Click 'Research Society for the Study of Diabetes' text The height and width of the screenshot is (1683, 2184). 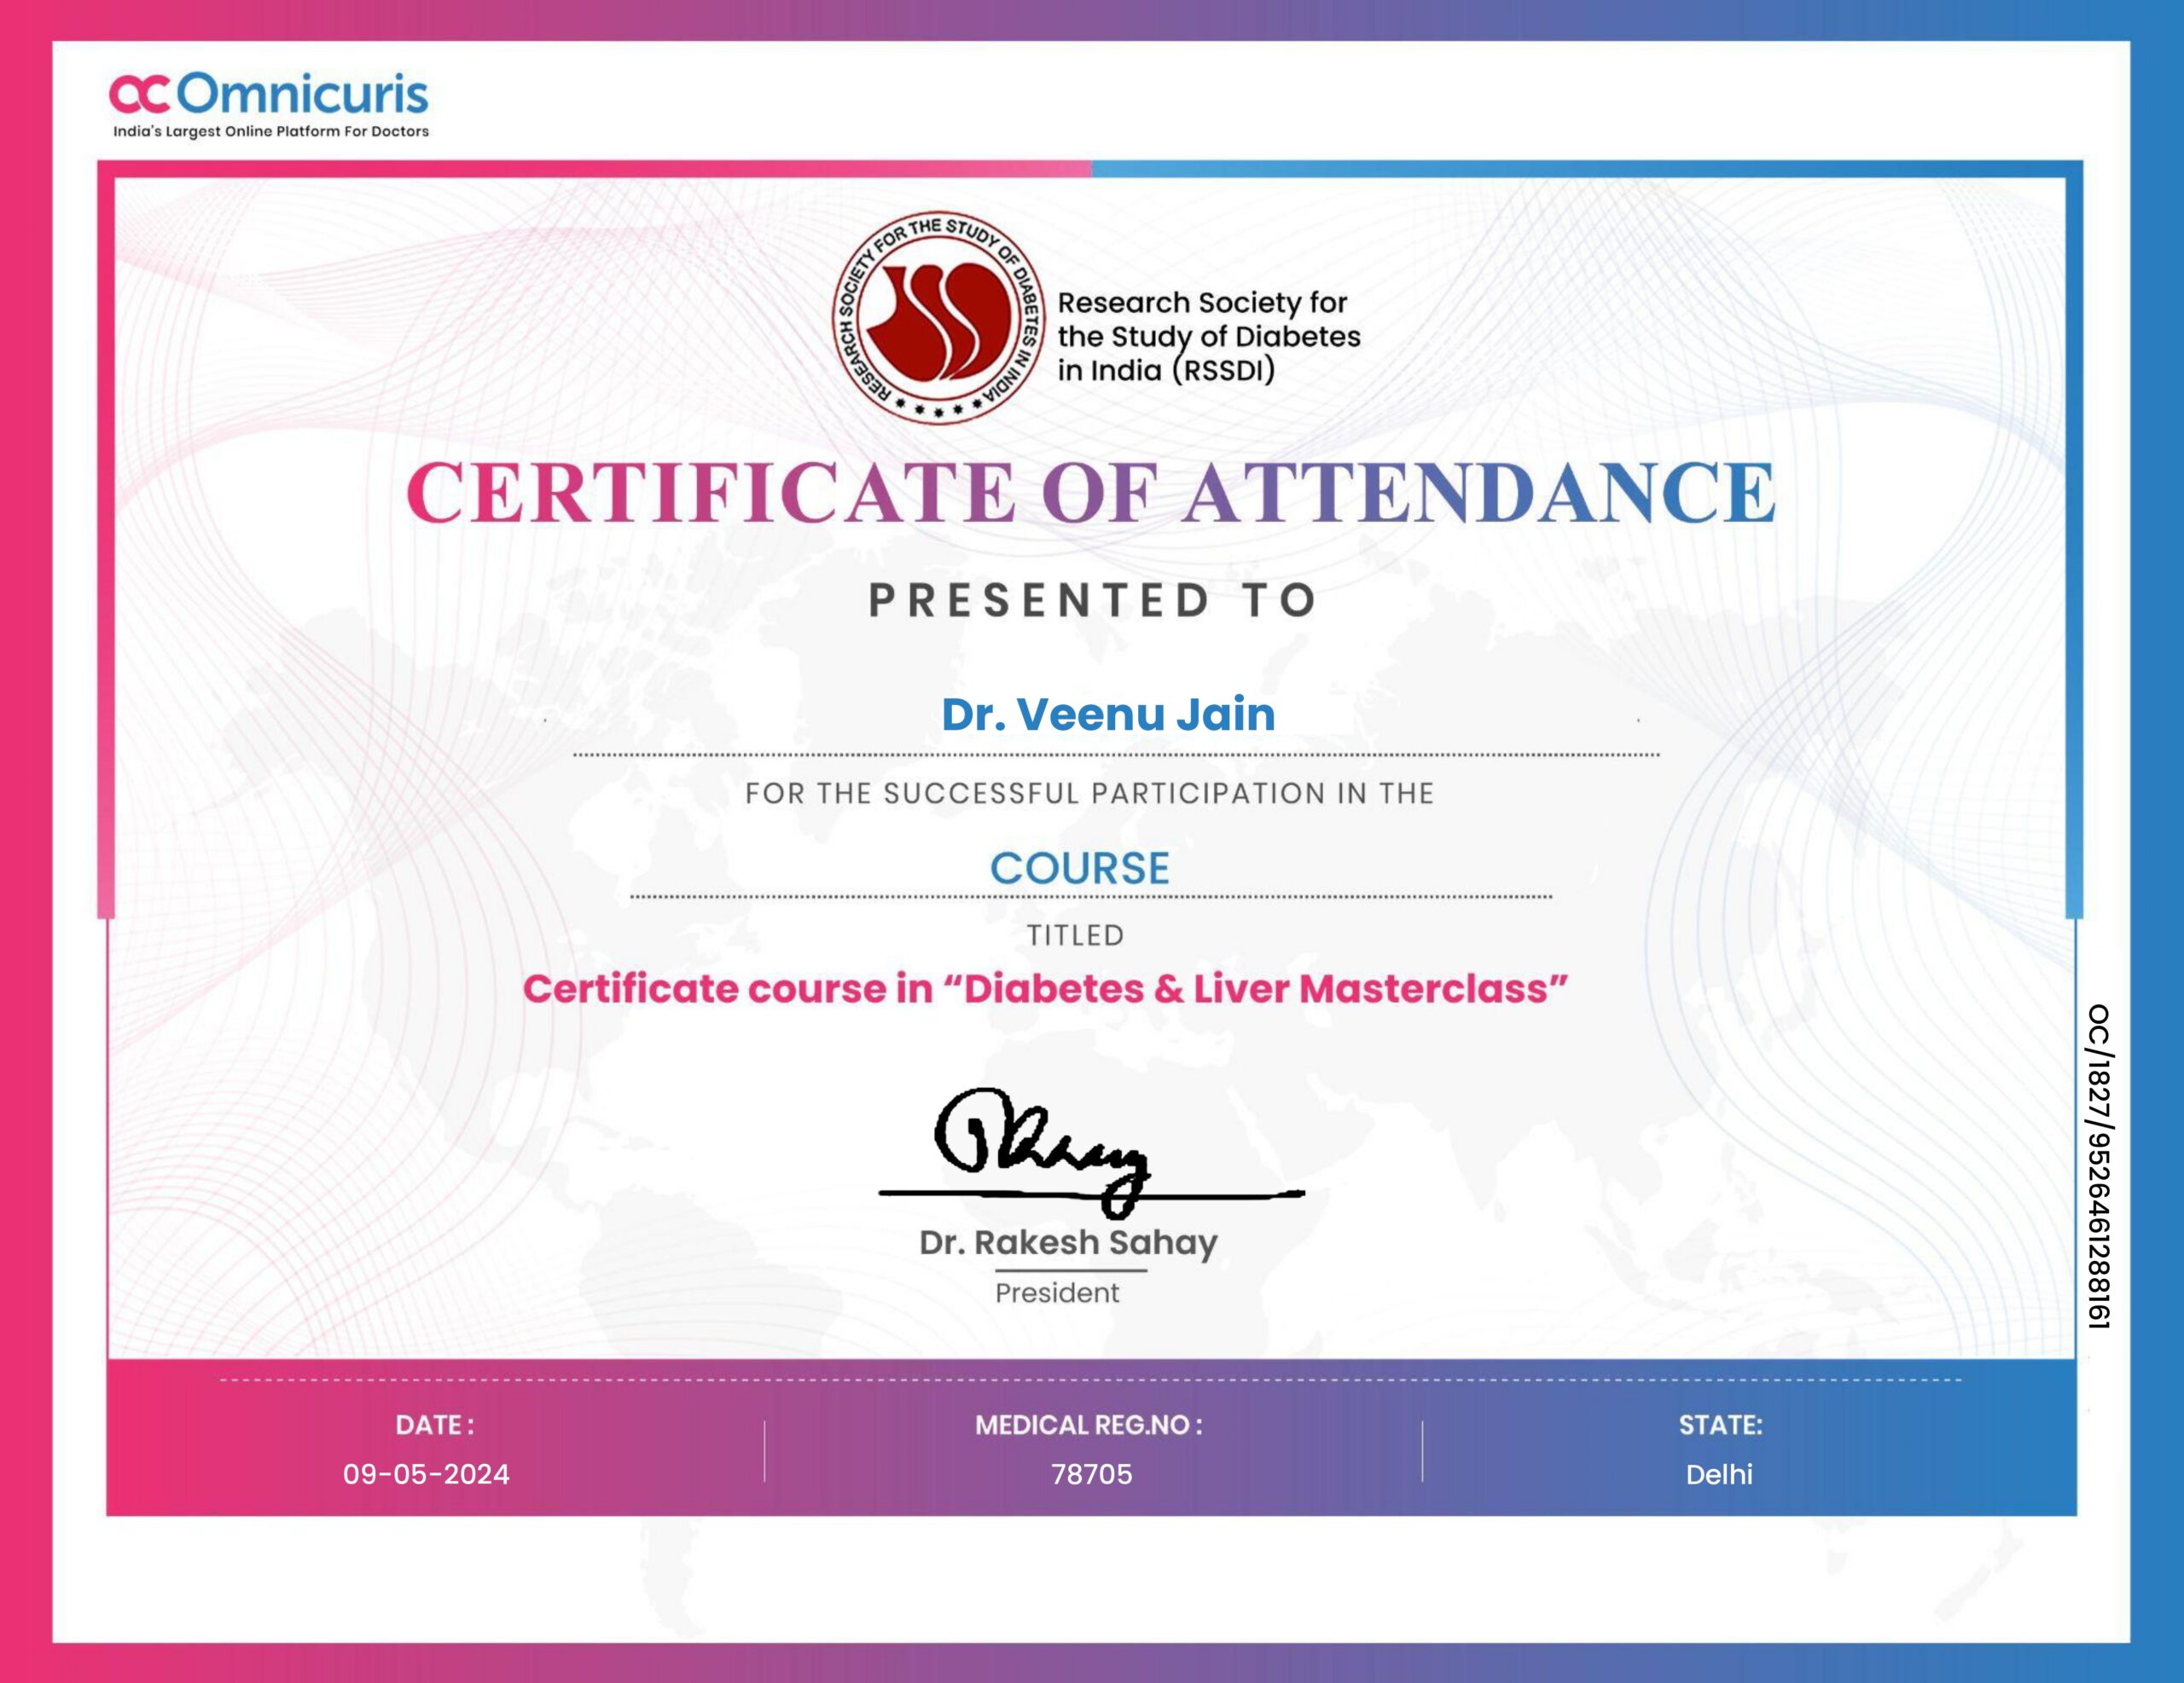tap(1209, 336)
